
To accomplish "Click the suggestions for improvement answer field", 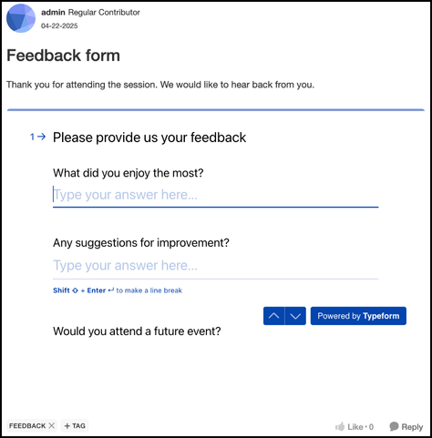I will pos(215,266).
